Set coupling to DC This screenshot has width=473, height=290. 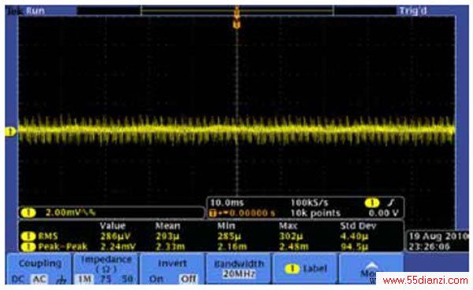pyautogui.click(x=18, y=280)
